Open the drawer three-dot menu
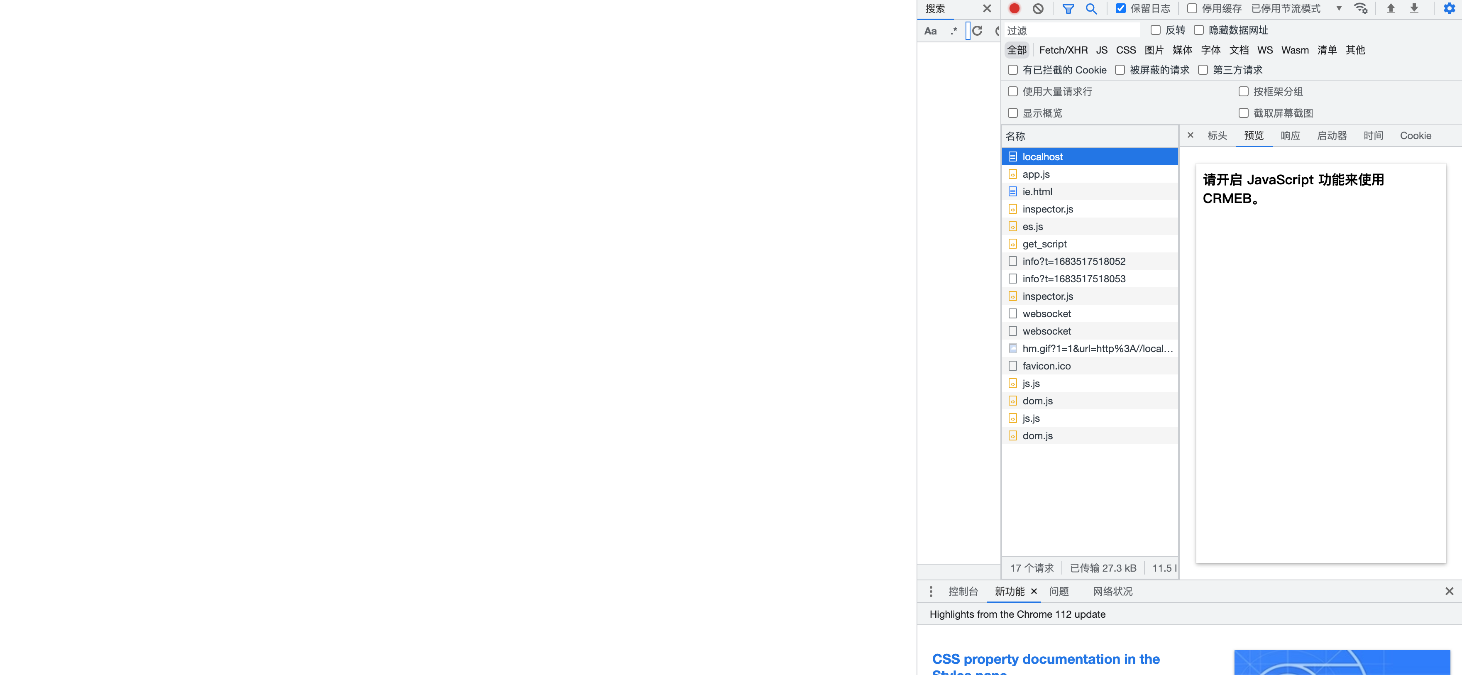 [931, 592]
